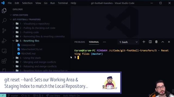Viewport: 174px width, 97px height.
Task: Switch to the PROBLEMS tab
Action: pos(80,42)
